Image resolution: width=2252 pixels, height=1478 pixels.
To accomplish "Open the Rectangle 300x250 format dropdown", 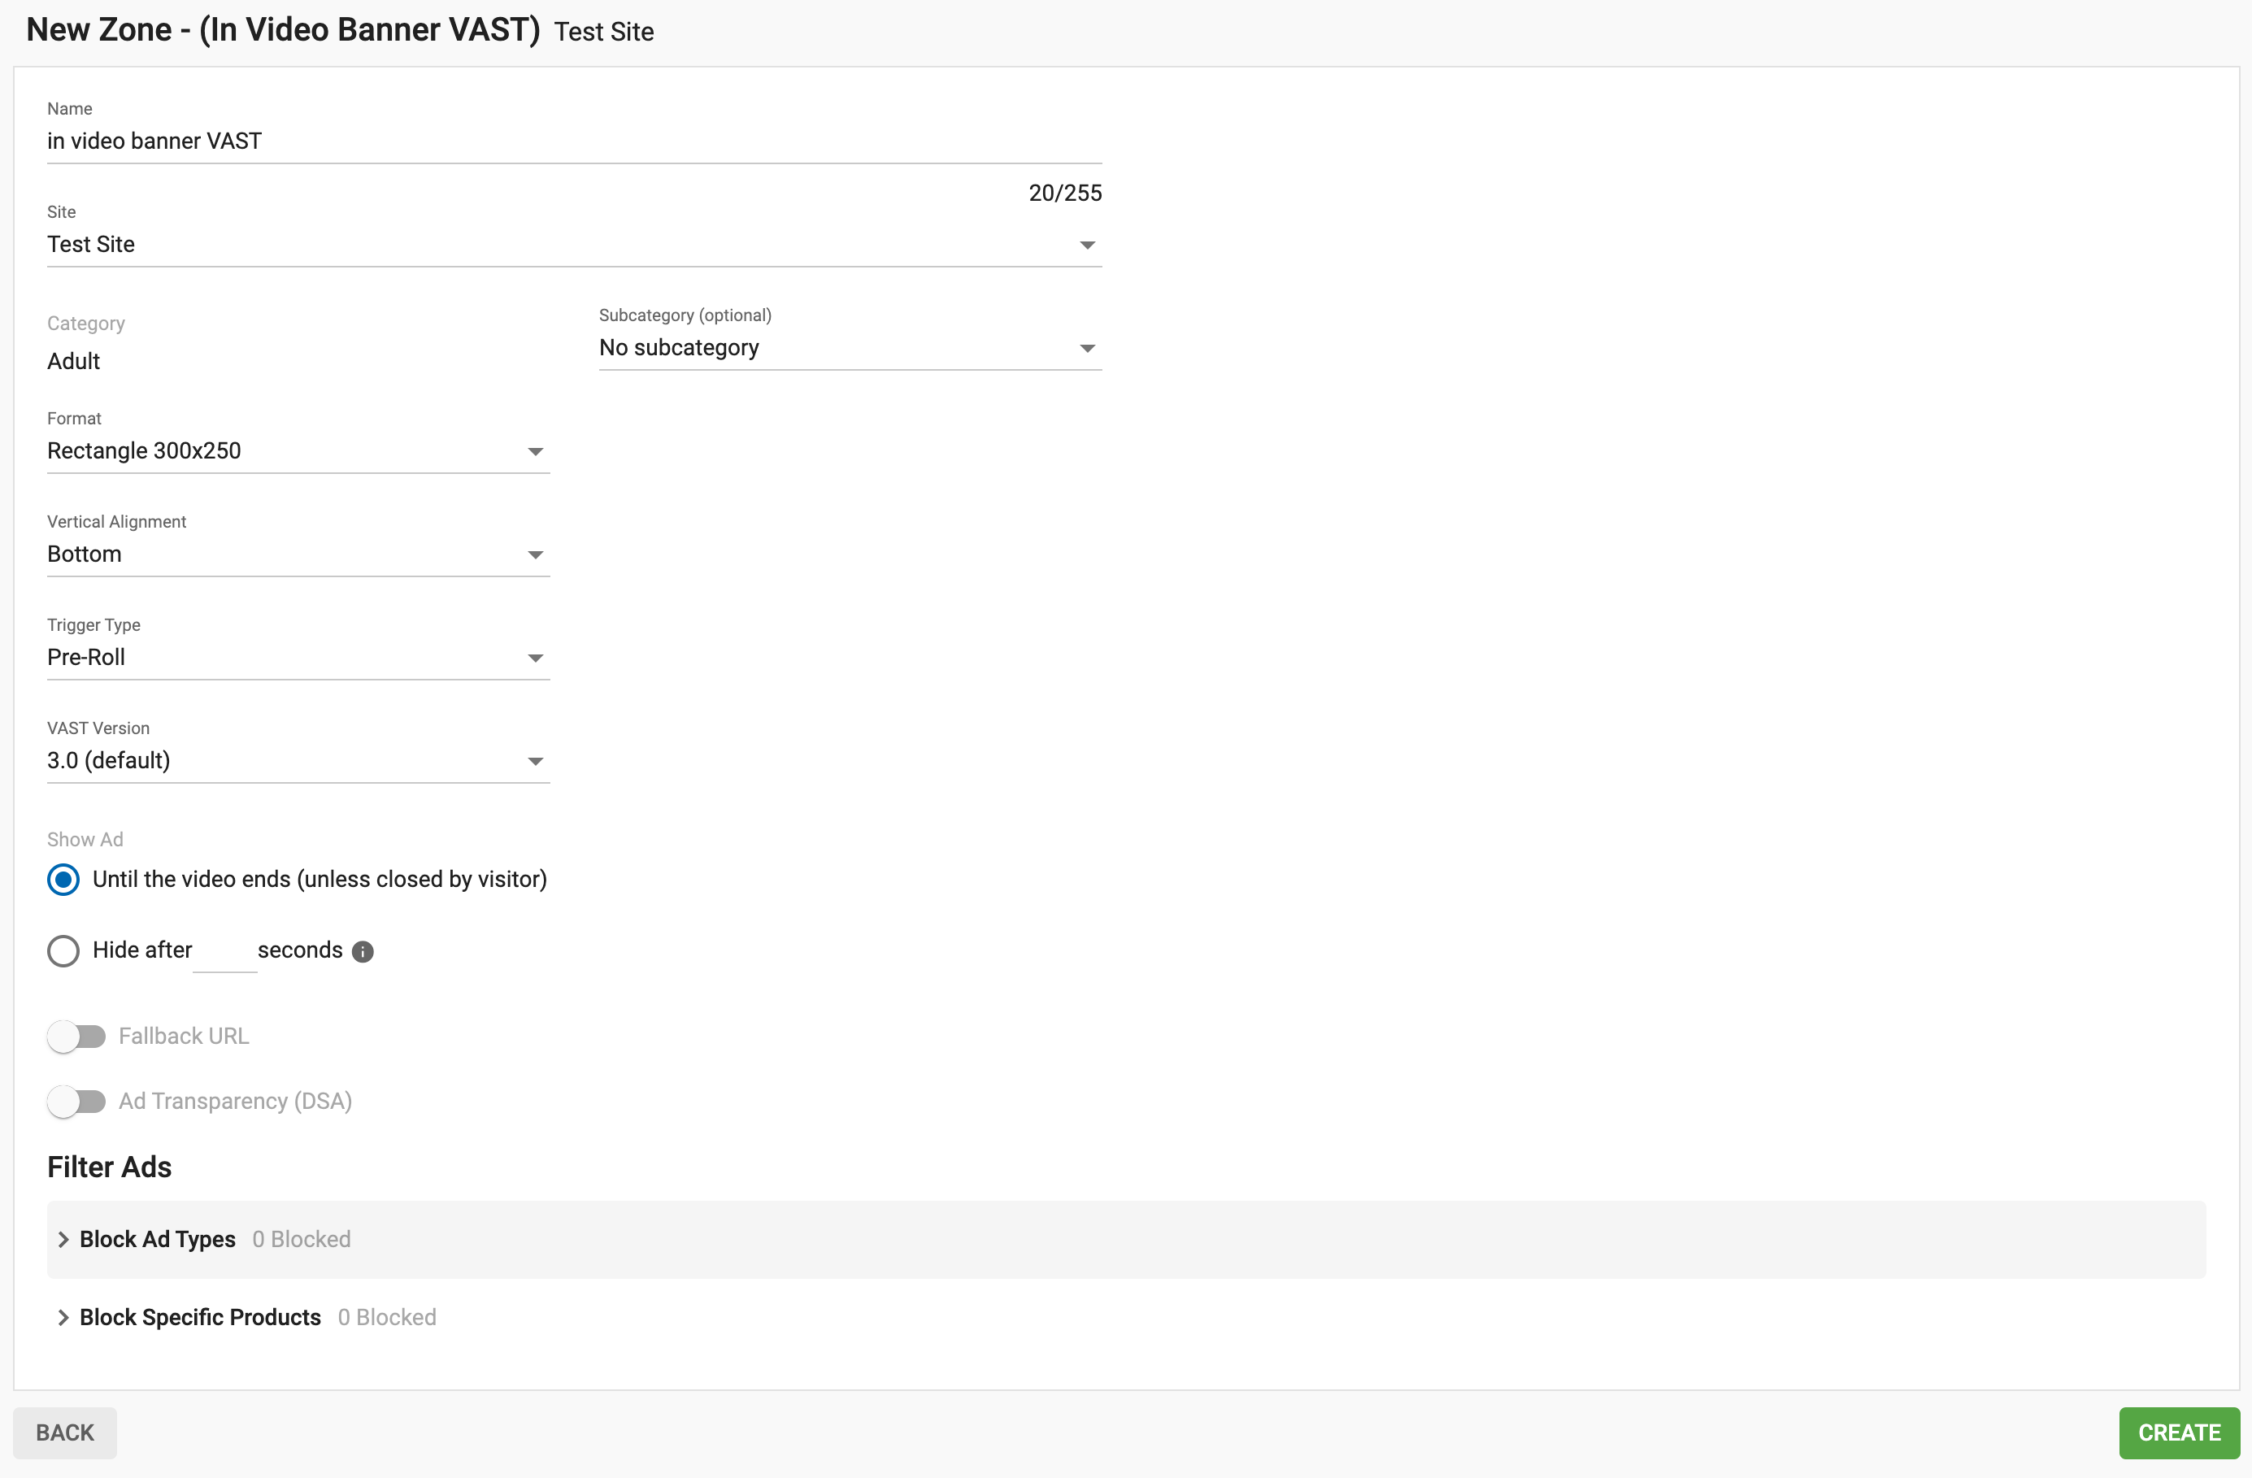I will [x=284, y=451].
